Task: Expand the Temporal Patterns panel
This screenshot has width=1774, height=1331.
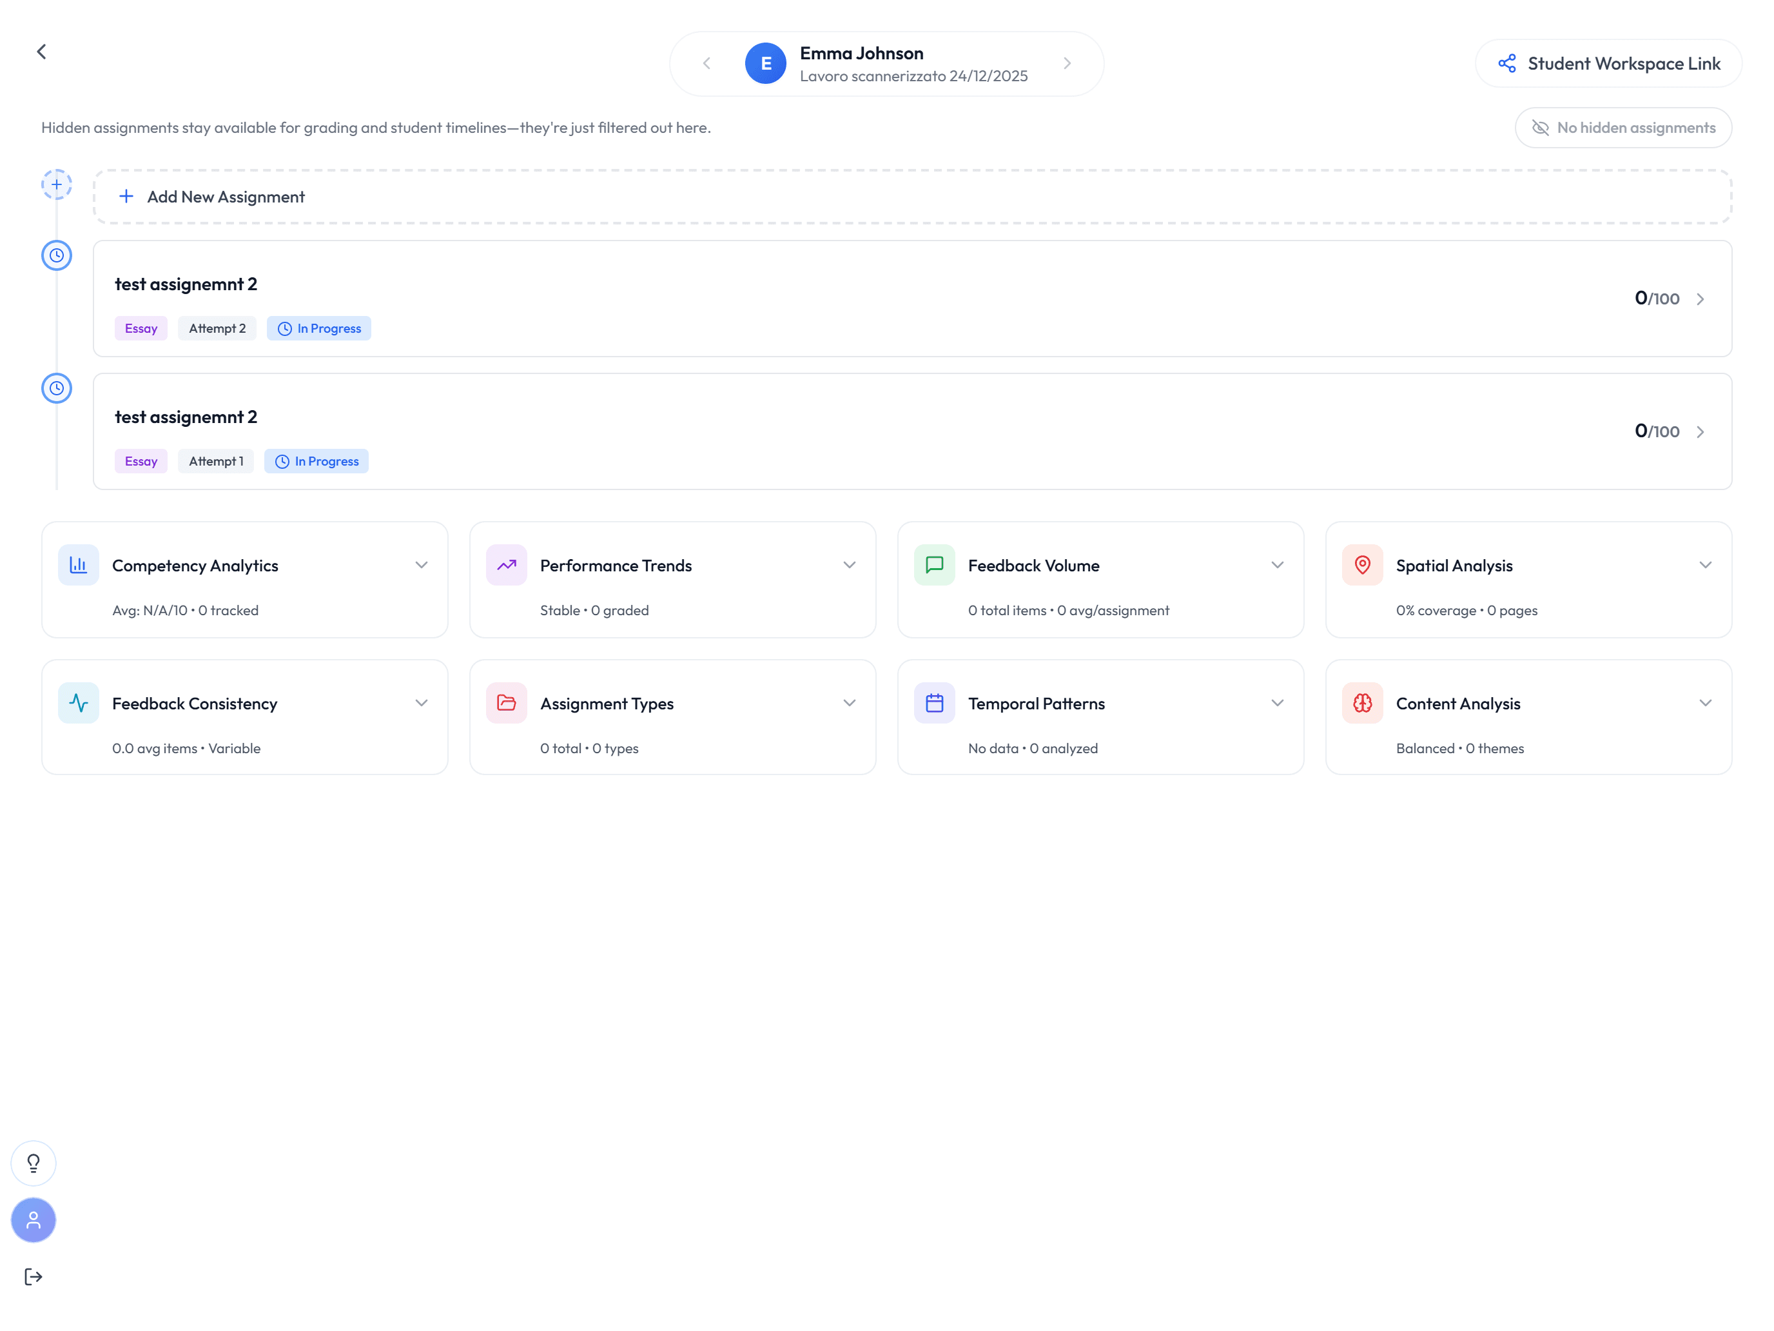Action: coord(1277,703)
